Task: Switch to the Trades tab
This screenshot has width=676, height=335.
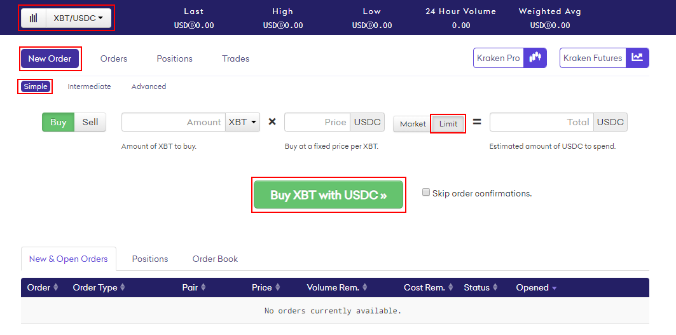Action: click(235, 58)
